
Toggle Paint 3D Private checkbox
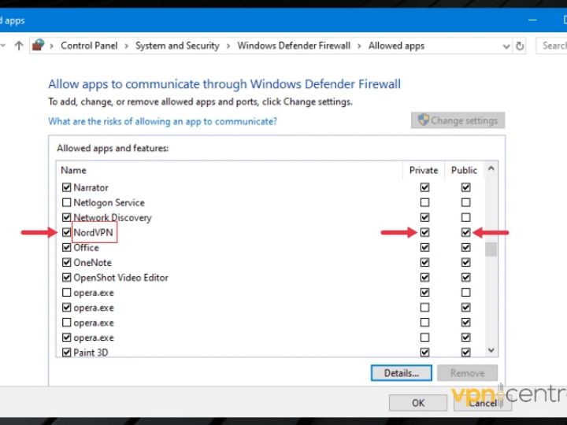(x=425, y=353)
